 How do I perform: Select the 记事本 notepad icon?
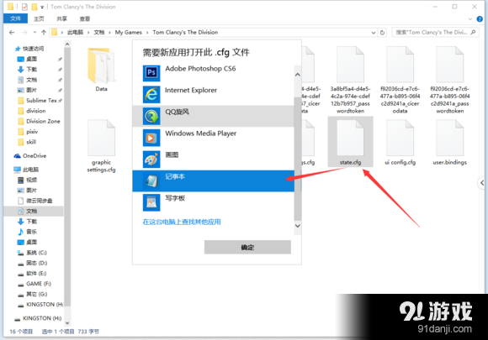151,180
